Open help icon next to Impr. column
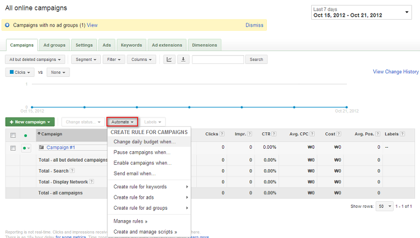 tap(250, 133)
